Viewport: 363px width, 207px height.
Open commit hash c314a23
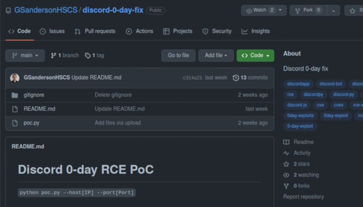(x=192, y=78)
